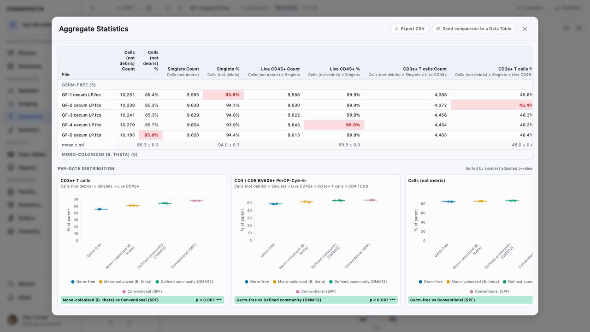
Task: Close the Aggregate Statistics dialog
Action: click(x=525, y=29)
